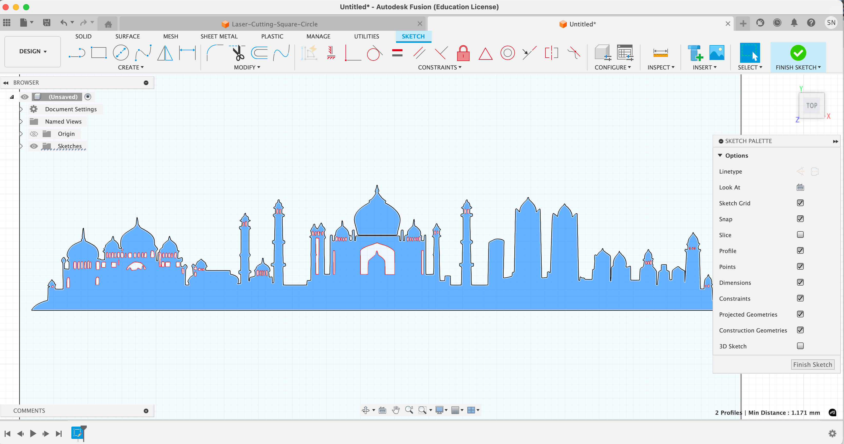Expand the CONSTRAINTS dropdown menu
The height and width of the screenshot is (444, 844).
[x=439, y=67]
